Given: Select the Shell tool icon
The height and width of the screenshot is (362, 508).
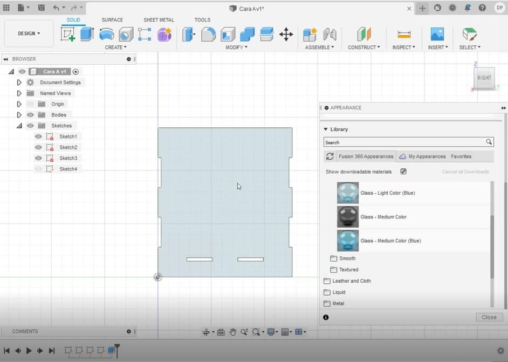Looking at the screenshot, I should 228,35.
